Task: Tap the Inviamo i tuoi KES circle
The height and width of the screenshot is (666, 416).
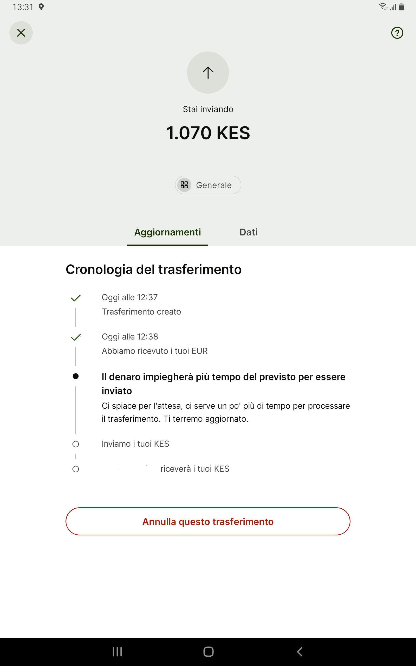Action: coord(76,444)
